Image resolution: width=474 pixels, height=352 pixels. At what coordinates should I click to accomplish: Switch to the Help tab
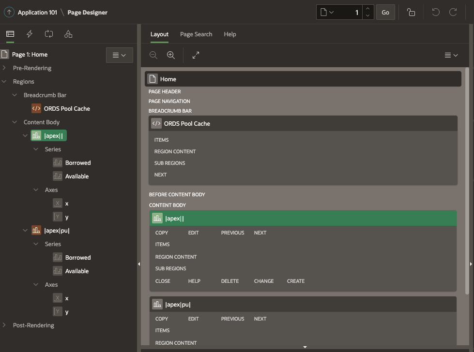coord(229,34)
